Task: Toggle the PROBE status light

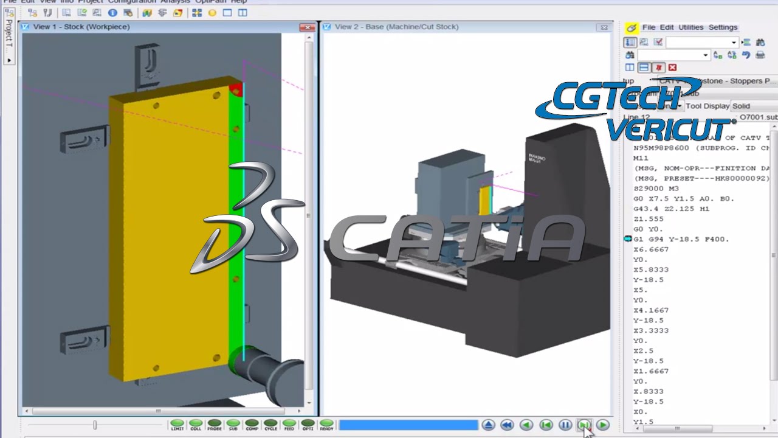Action: point(215,425)
